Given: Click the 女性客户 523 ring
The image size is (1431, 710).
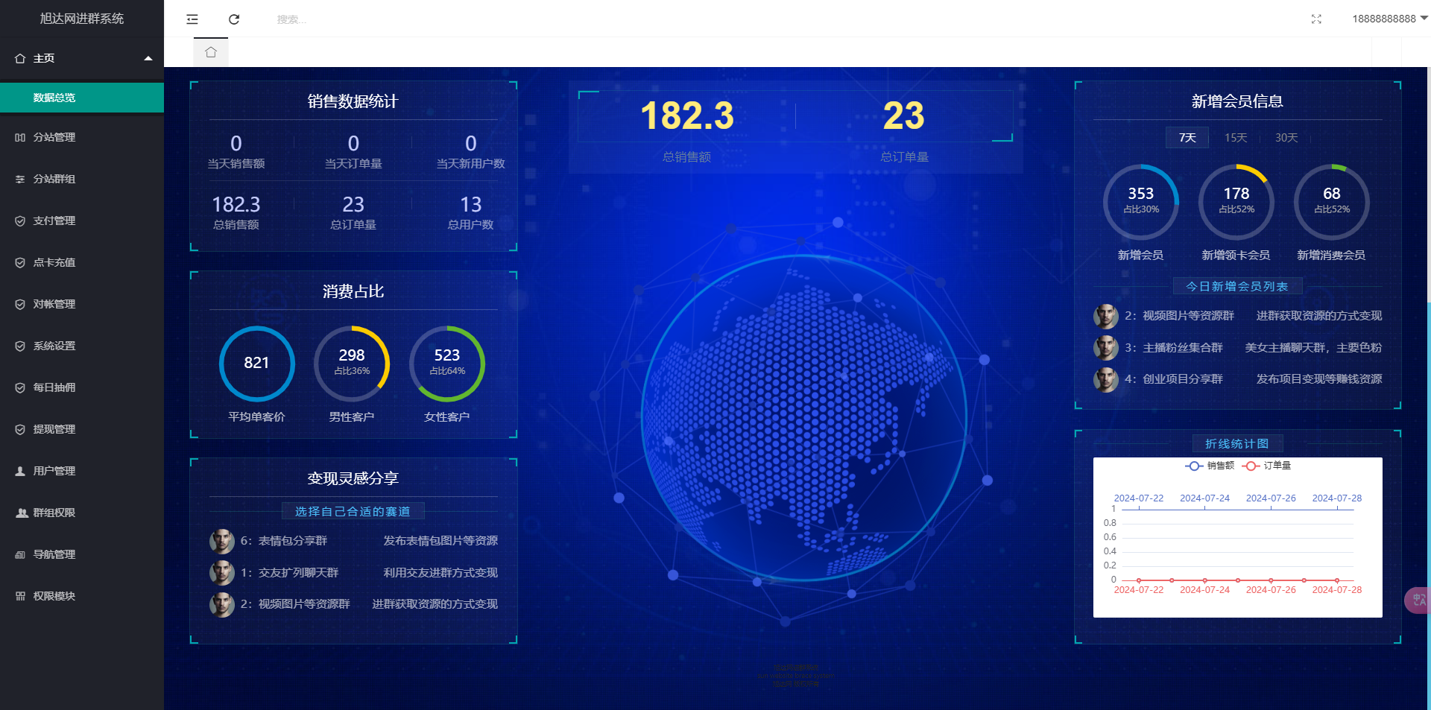Looking at the screenshot, I should pos(446,364).
